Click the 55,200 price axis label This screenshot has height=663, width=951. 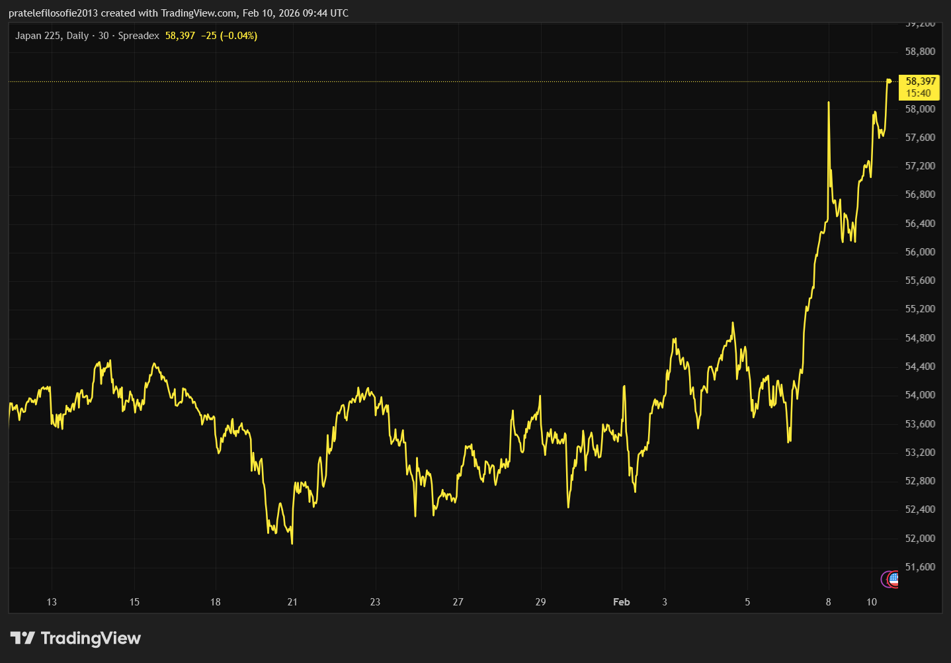pos(920,309)
